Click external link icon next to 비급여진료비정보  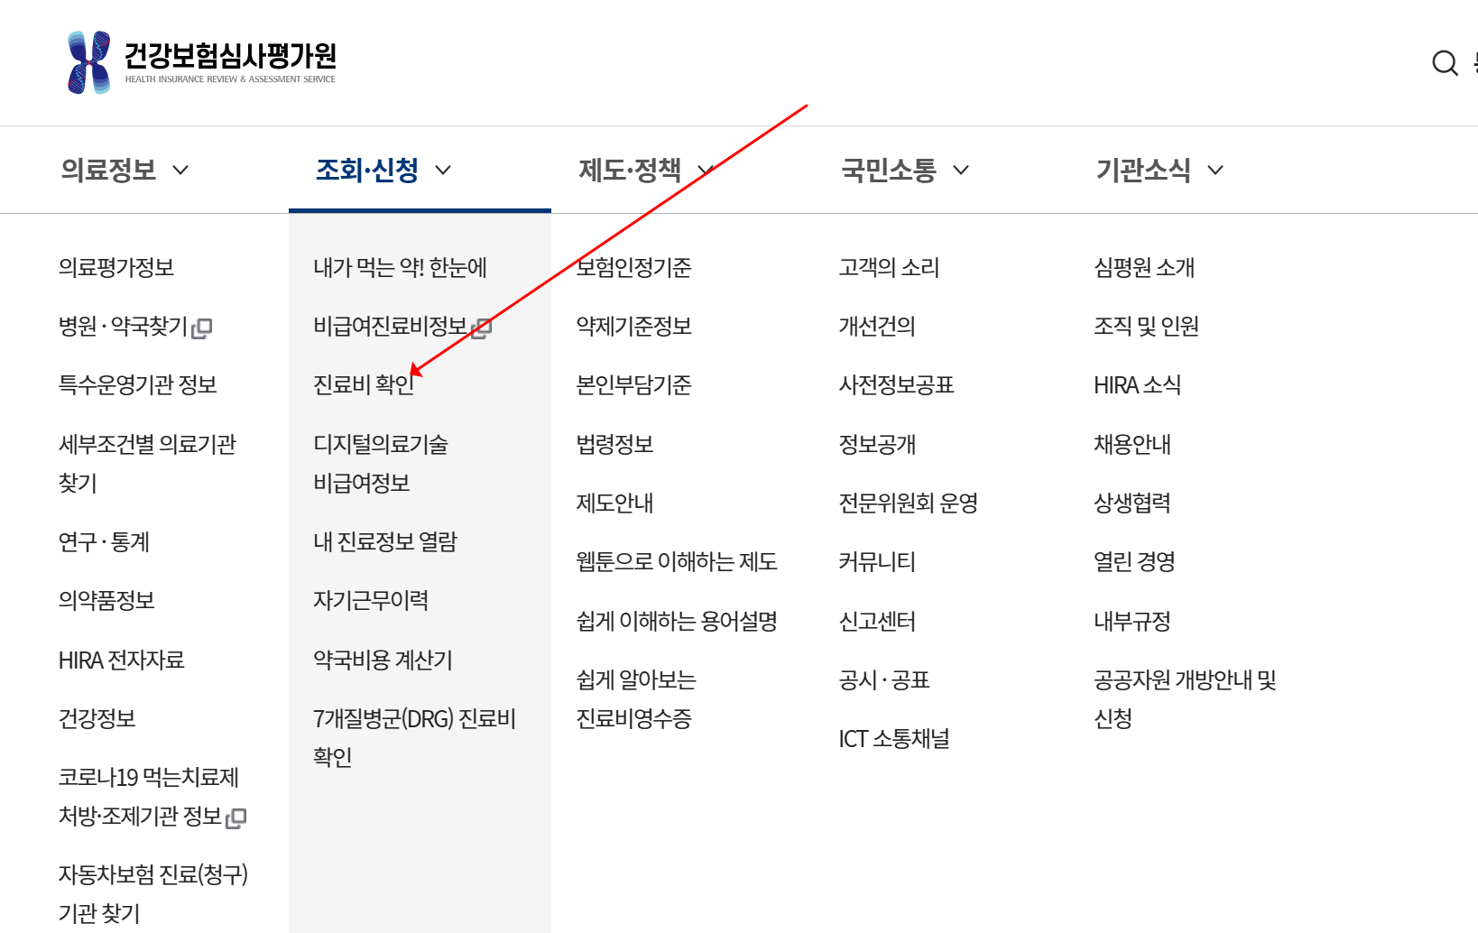(482, 328)
